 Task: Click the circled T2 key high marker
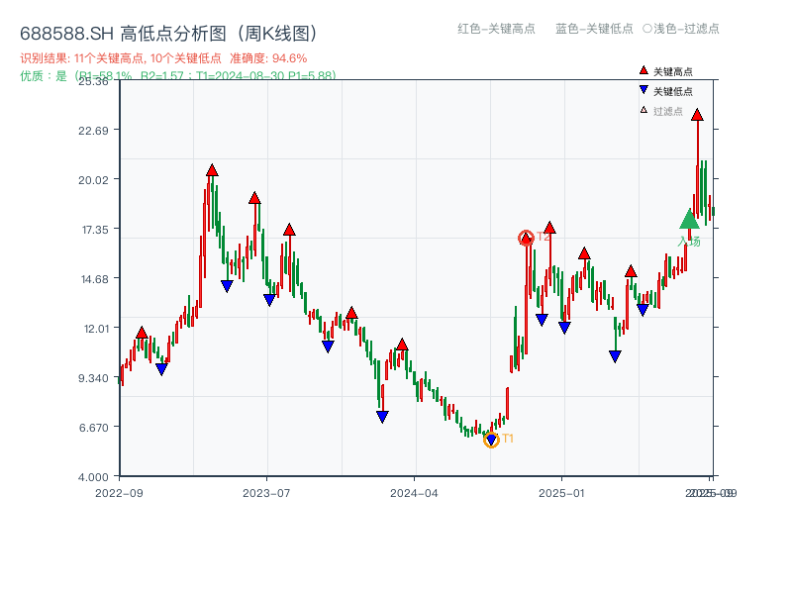pyautogui.click(x=526, y=236)
